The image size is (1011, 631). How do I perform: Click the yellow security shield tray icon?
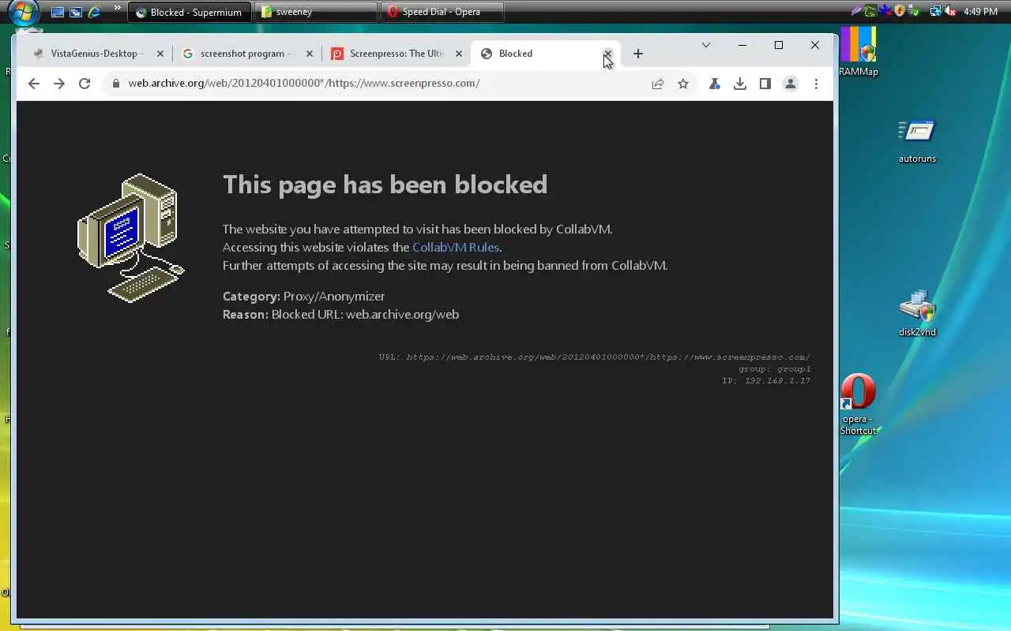point(900,11)
